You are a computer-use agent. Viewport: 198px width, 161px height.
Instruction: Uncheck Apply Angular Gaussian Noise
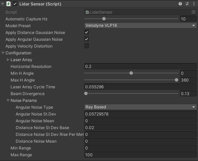87,39
